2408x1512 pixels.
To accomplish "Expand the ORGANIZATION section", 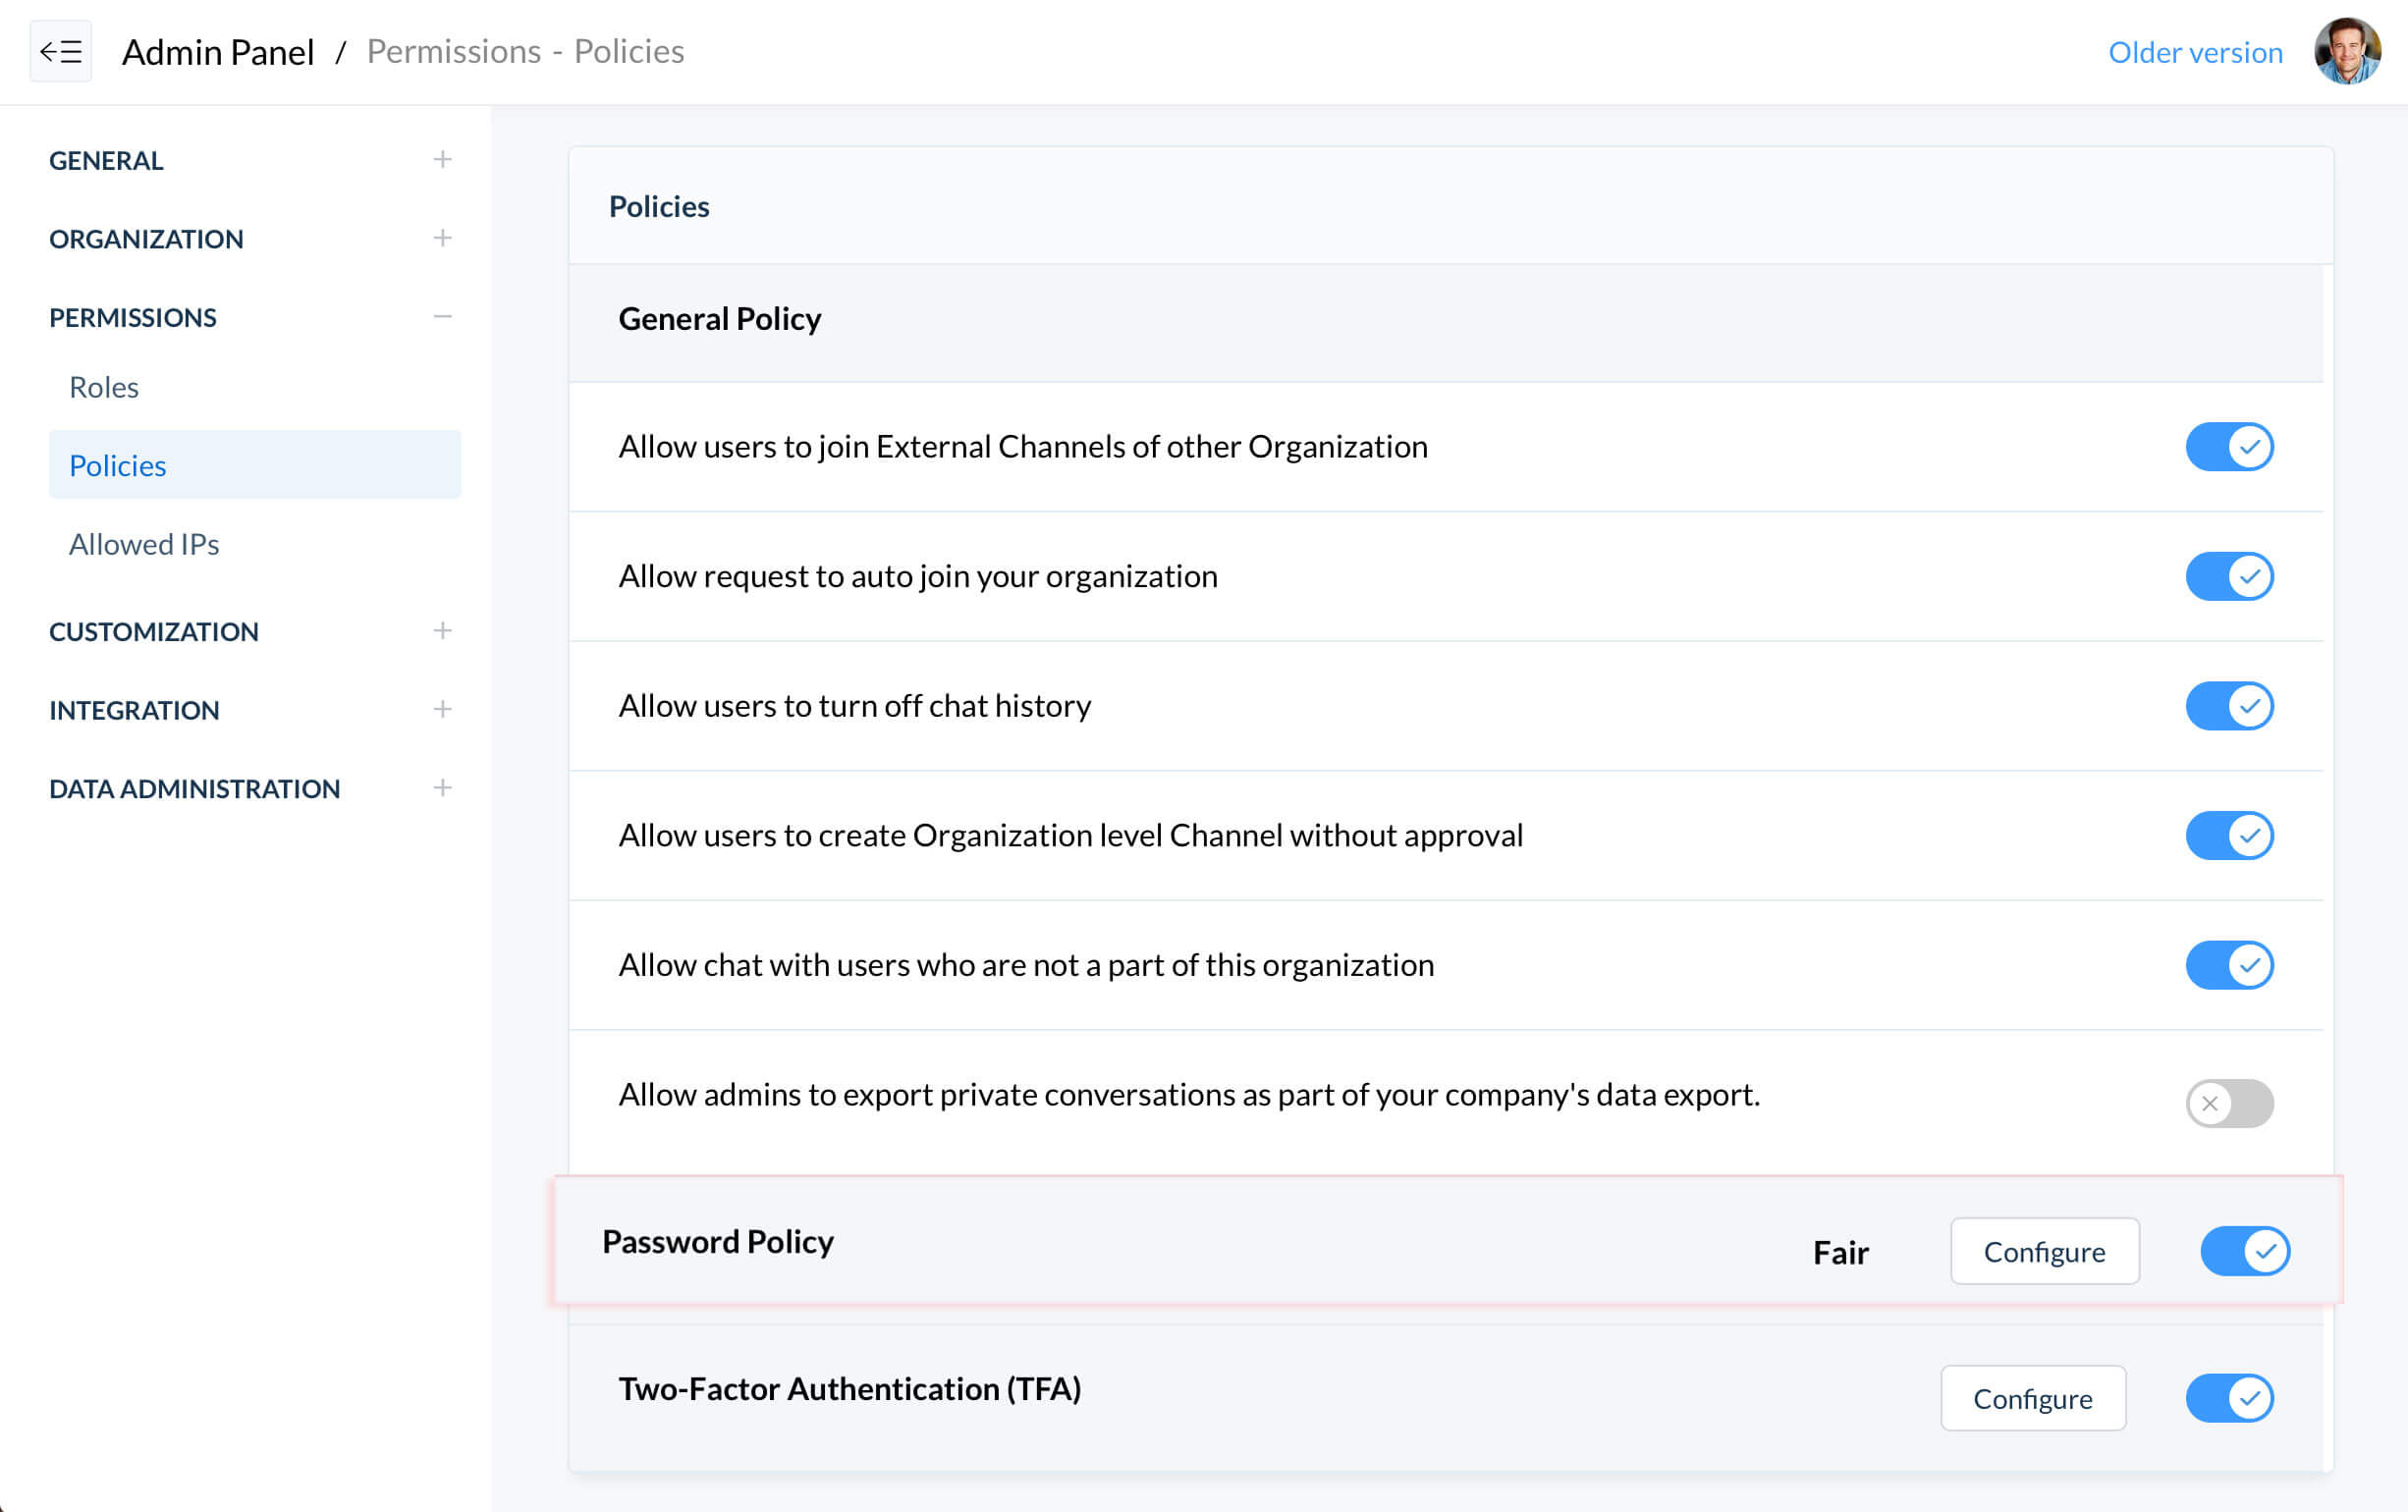I will [x=442, y=238].
